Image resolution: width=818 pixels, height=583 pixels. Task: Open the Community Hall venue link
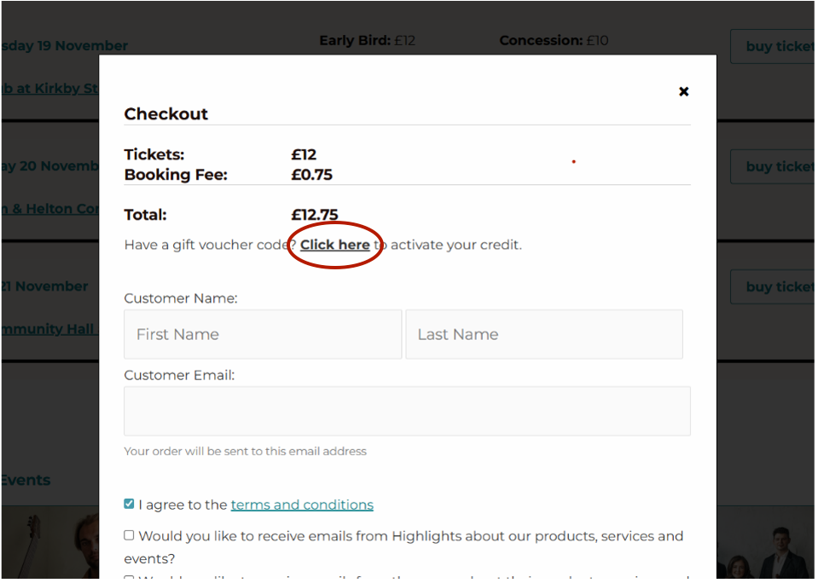click(x=47, y=328)
